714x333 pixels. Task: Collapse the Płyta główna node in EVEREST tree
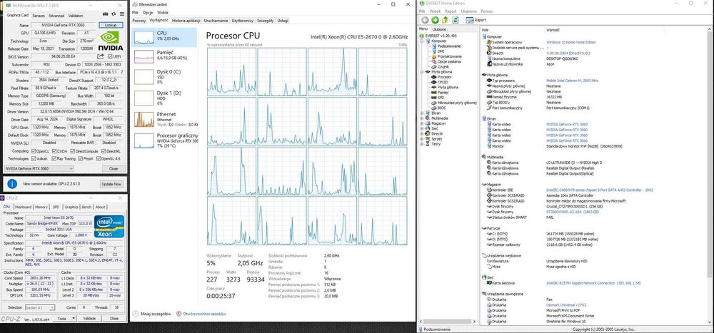(422, 72)
